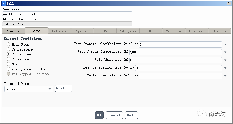233x124 pixels.
Task: Expand the Contact Resistance dropdown arrow
Action: 225,76
